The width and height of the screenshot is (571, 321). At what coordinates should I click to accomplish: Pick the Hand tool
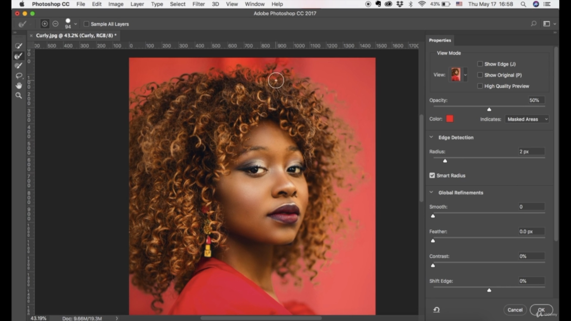pyautogui.click(x=18, y=86)
